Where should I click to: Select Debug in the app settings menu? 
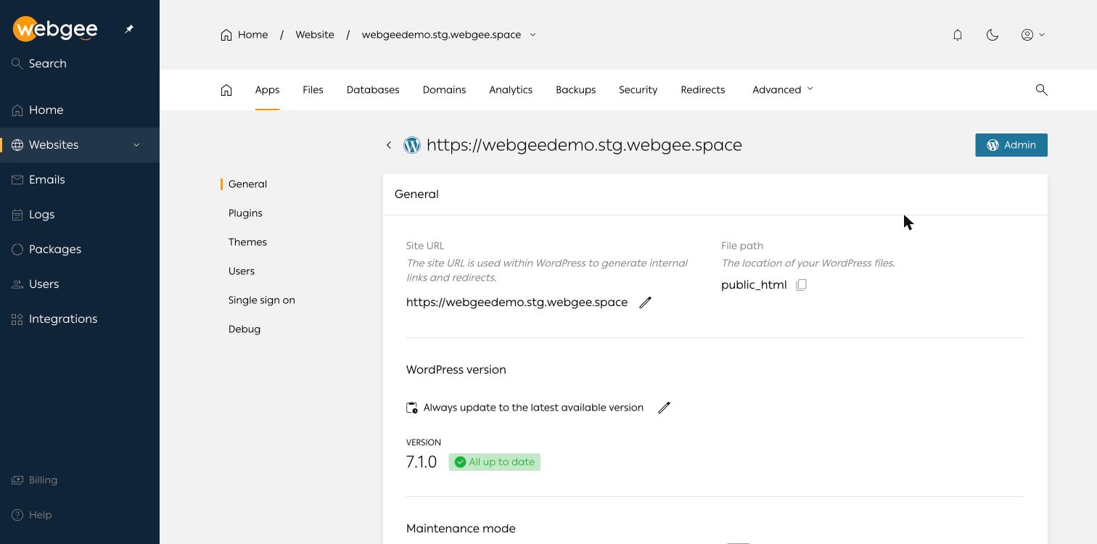[245, 329]
